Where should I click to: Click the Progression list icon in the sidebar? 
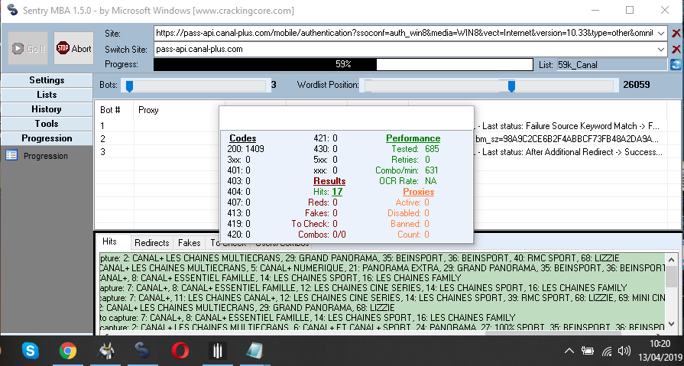(x=11, y=155)
